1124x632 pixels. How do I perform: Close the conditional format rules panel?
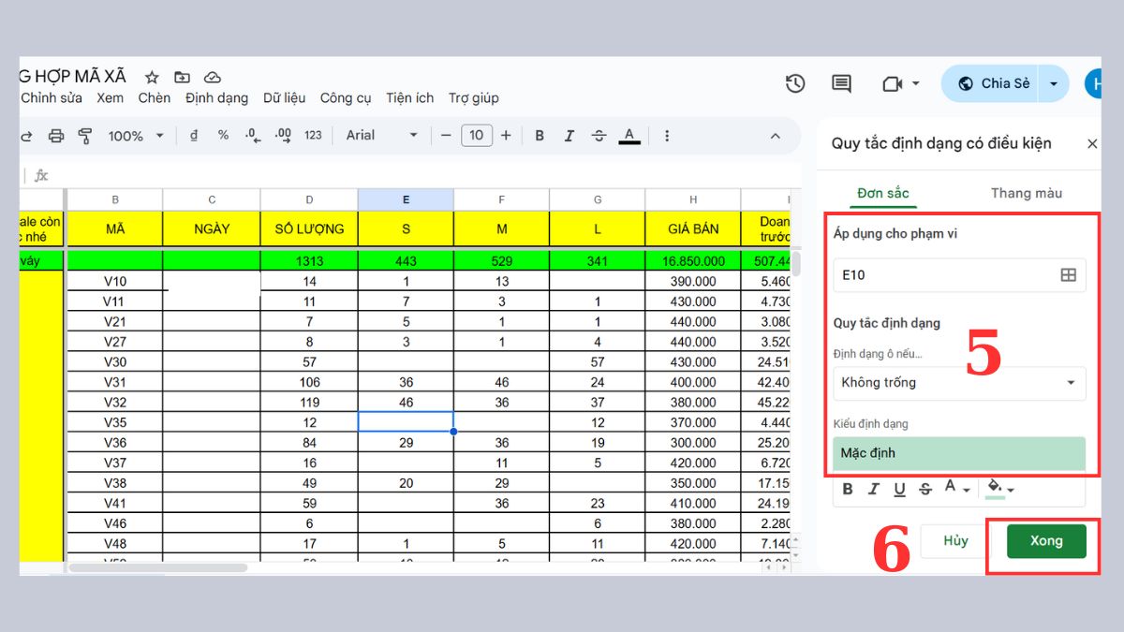(1092, 143)
